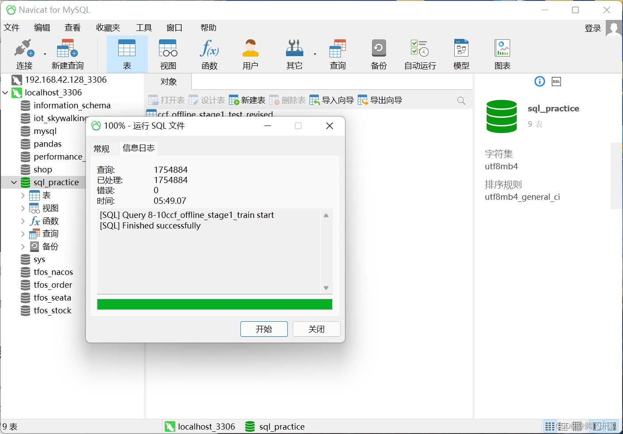Open the 工具 menu
This screenshot has height=434, width=623.
pyautogui.click(x=144, y=28)
